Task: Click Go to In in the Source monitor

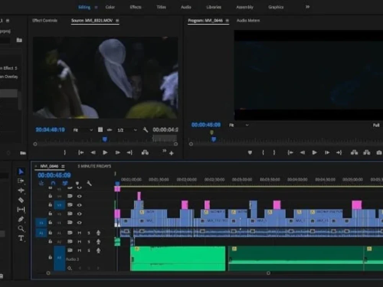Action: click(x=81, y=153)
